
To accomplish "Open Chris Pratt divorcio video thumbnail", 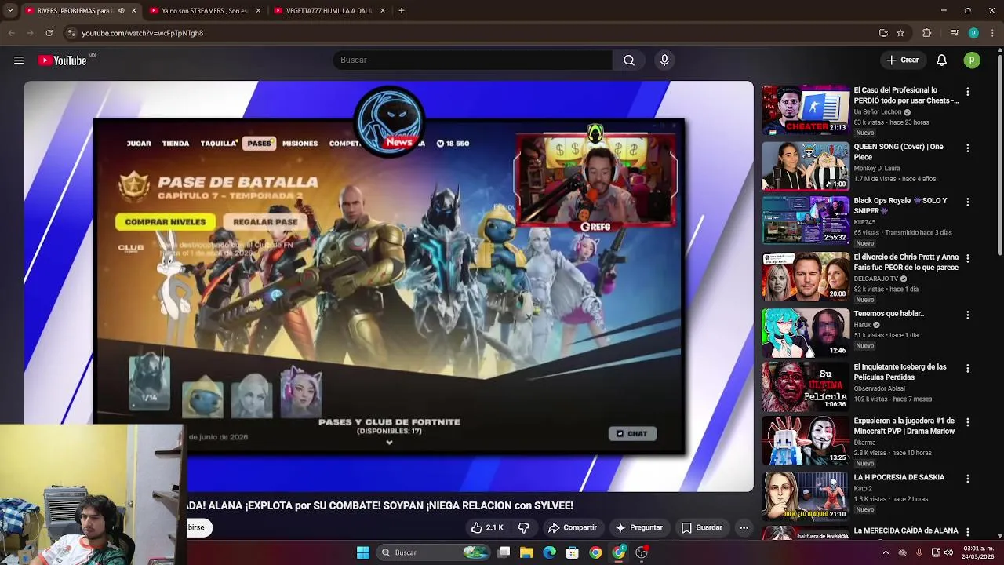I will pyautogui.click(x=806, y=276).
